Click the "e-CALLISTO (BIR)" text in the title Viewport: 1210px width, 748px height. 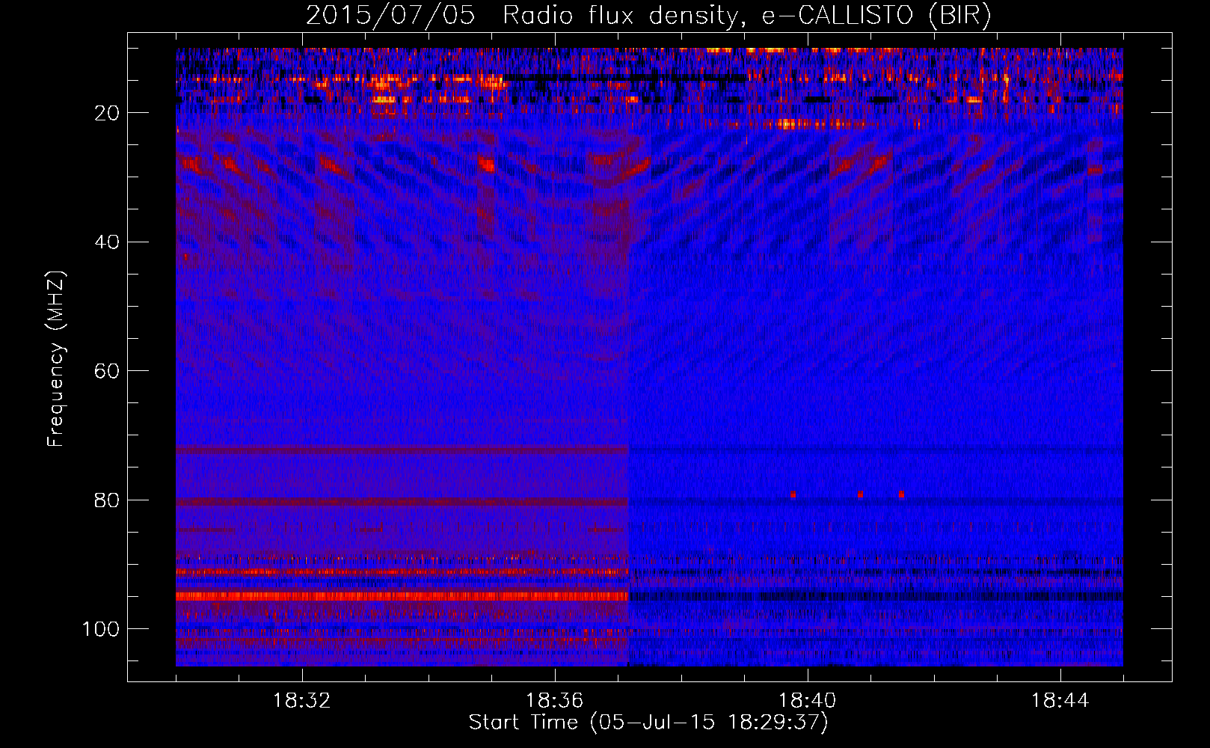(876, 16)
